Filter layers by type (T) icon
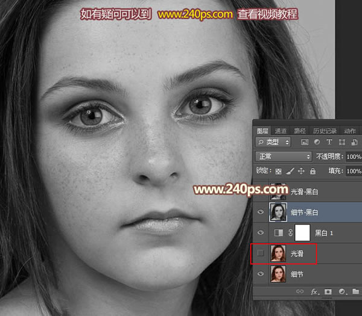Viewport: 362px width, 316px height. [329, 142]
